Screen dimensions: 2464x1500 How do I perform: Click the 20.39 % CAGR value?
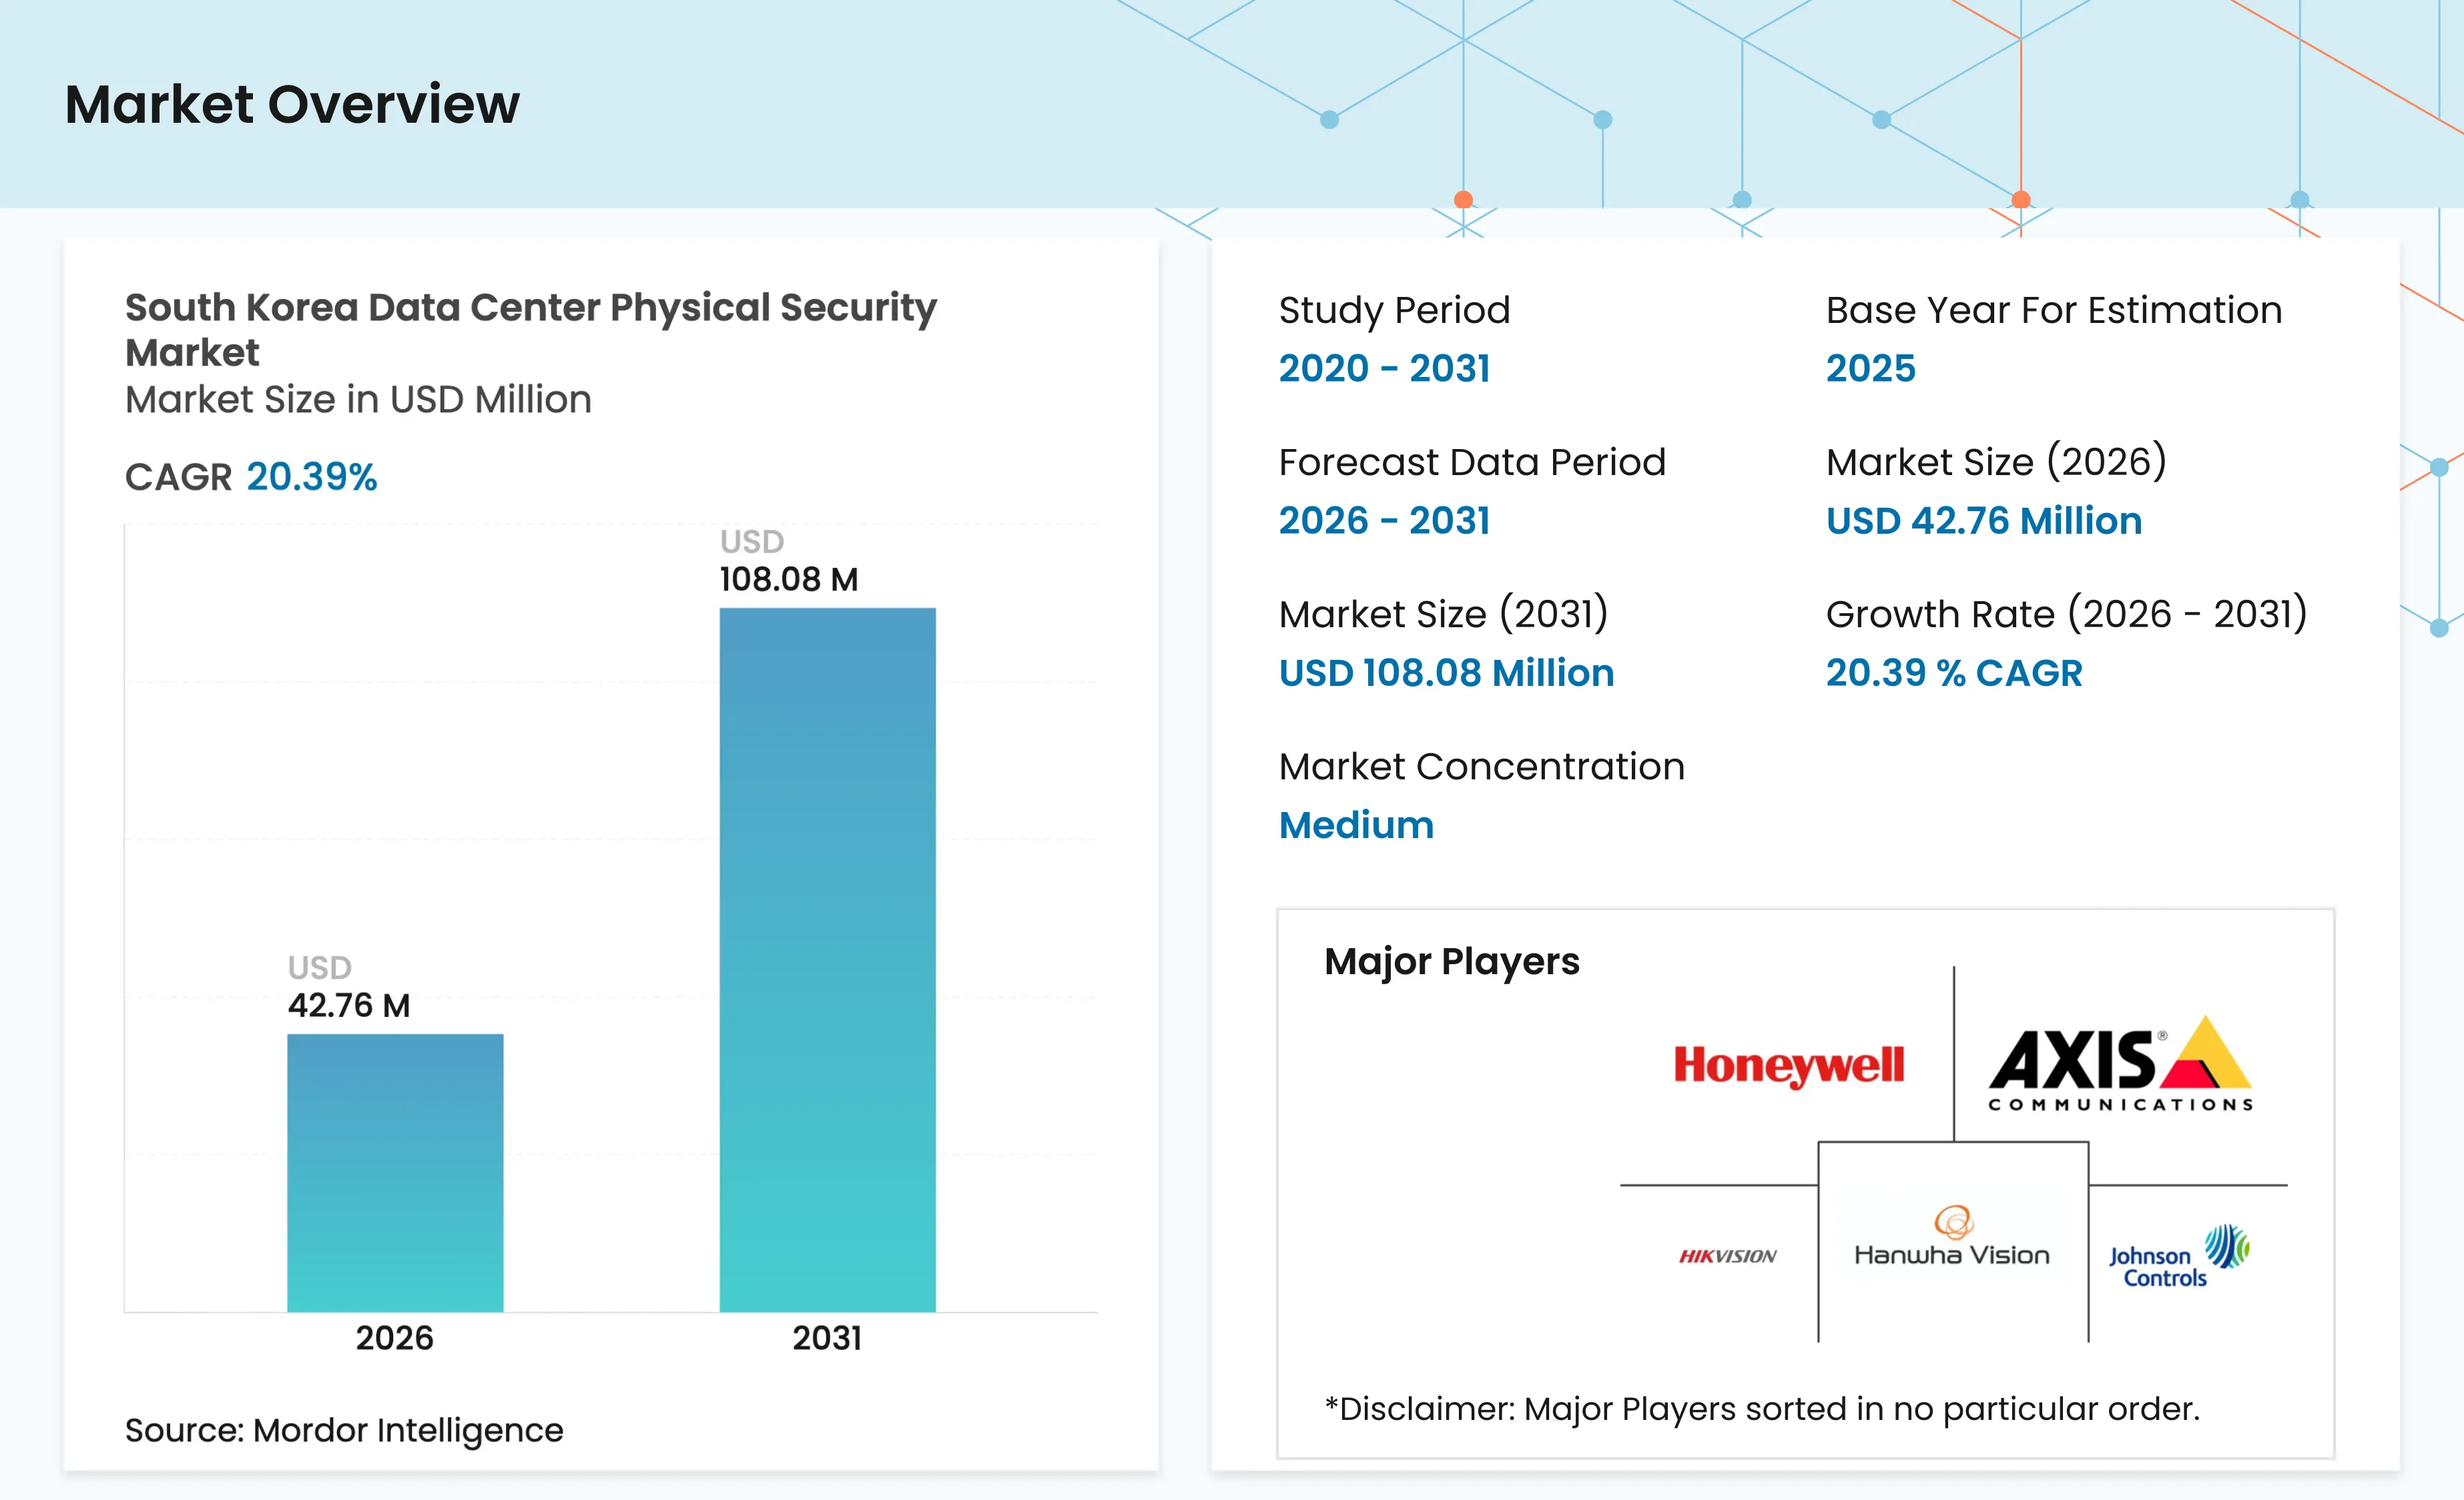1954,673
